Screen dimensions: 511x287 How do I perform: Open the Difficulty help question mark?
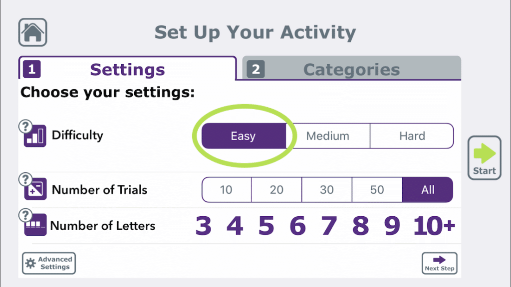point(25,126)
